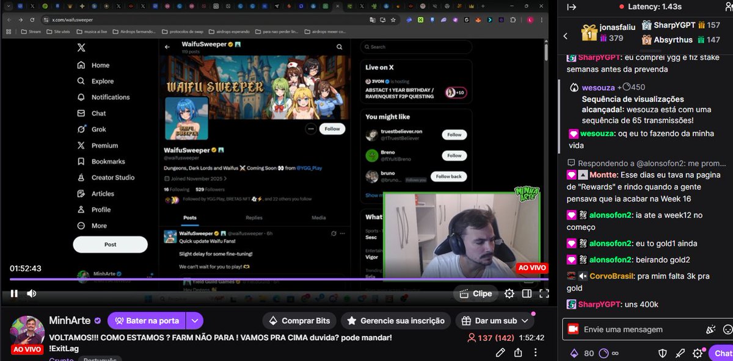
Task: Seek on the purple stream progress bar
Action: [279, 279]
